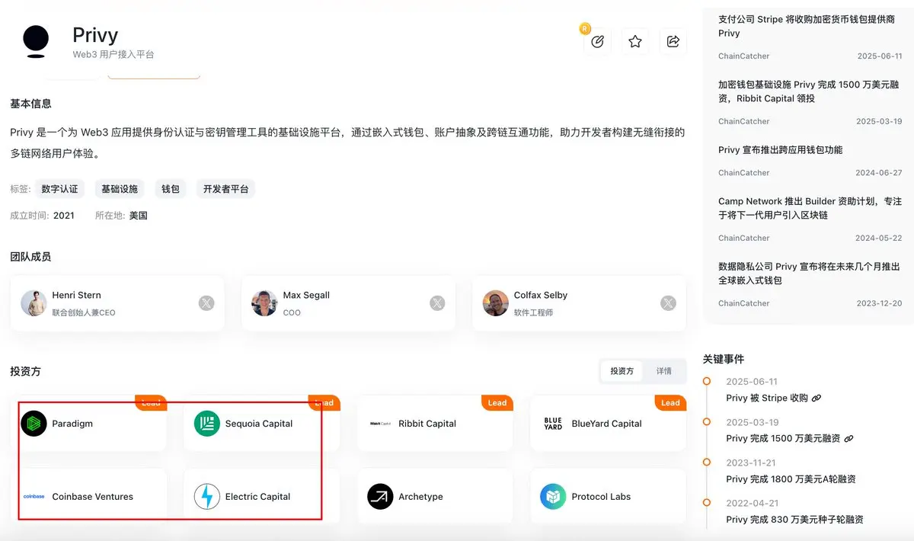This screenshot has height=541, width=914.
Task: Select the 钱包 tag
Action: 171,189
